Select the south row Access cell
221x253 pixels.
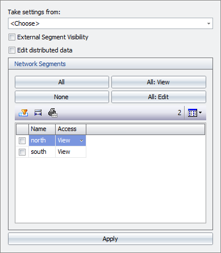(70, 152)
